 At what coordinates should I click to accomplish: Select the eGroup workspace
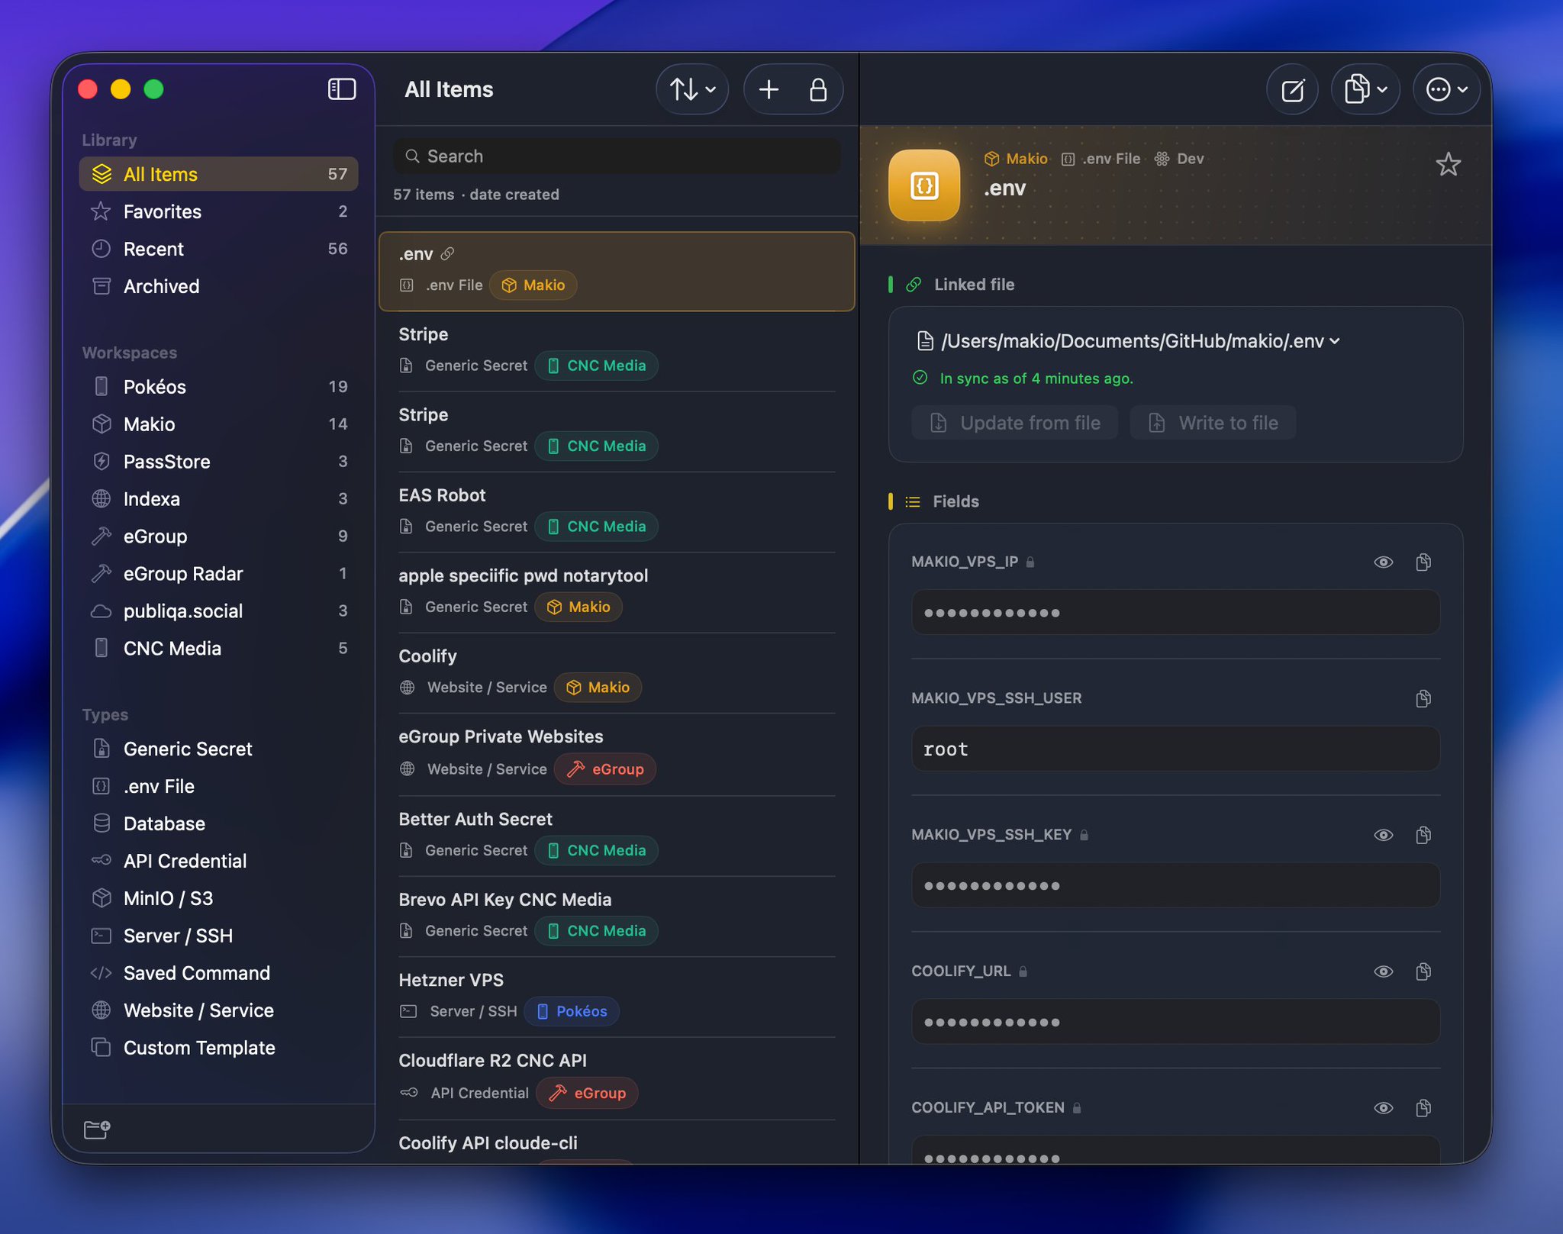[x=218, y=536]
